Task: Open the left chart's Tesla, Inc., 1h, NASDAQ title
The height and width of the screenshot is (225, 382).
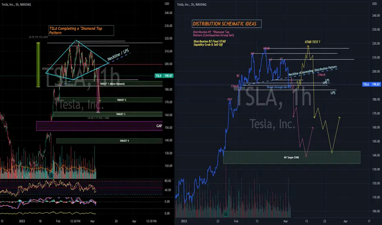Action: tap(16, 4)
